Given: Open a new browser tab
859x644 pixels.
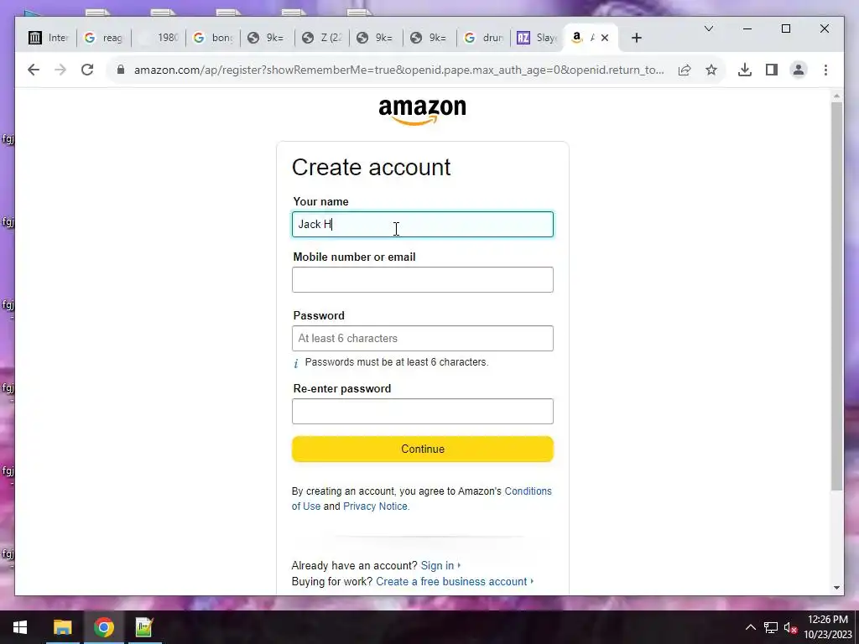Looking at the screenshot, I should click(x=636, y=38).
